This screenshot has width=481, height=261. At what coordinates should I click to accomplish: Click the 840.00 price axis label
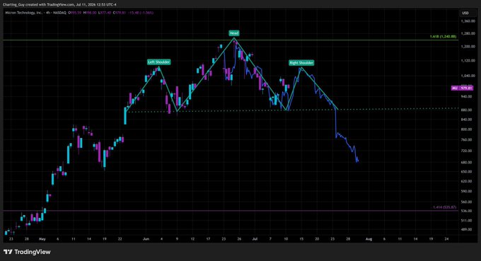click(x=467, y=120)
